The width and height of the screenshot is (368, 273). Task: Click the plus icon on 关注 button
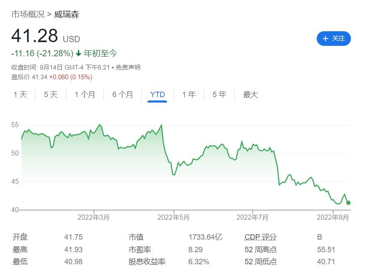coord(325,39)
